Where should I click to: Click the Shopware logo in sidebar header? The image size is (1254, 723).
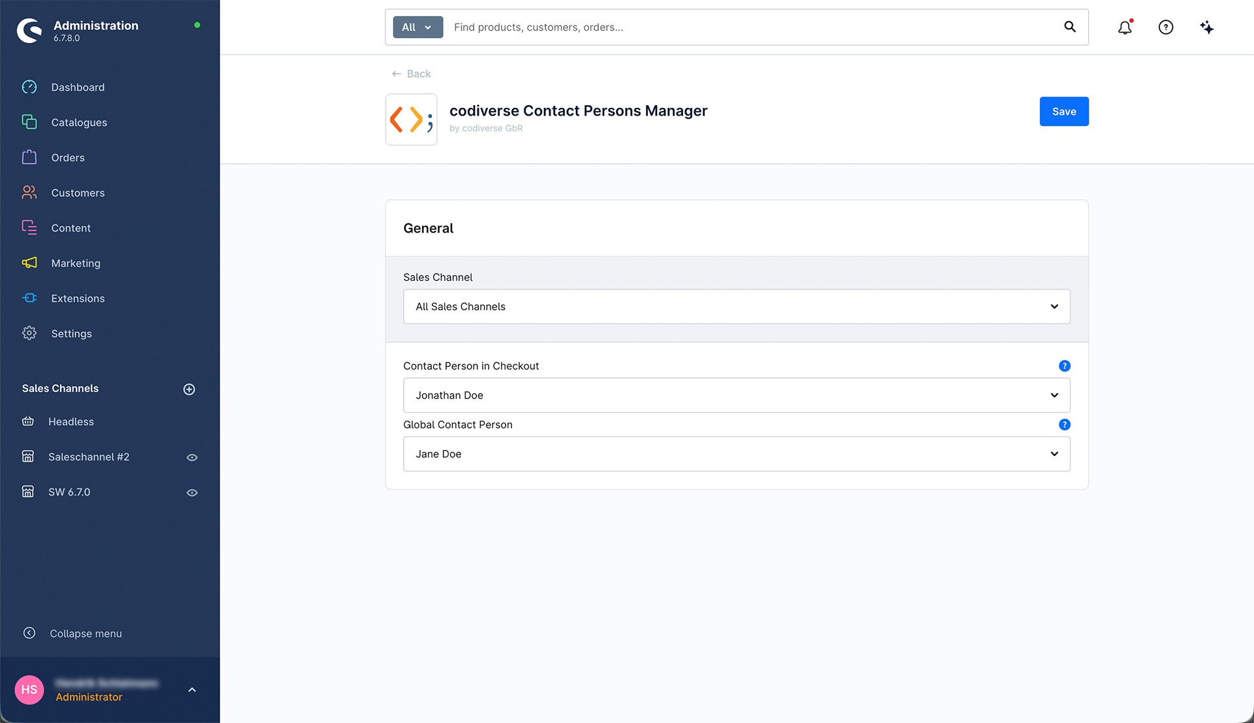pyautogui.click(x=29, y=30)
